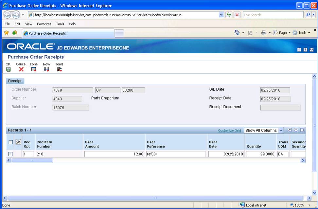318x209 pixels.
Task: Open the Tools menu icon
Action: (x=59, y=69)
